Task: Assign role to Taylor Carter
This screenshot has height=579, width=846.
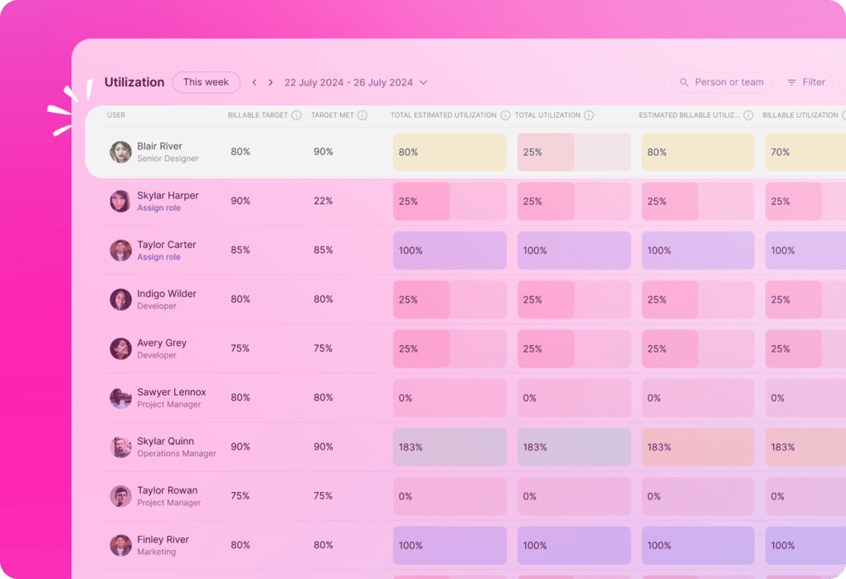Action: click(158, 256)
